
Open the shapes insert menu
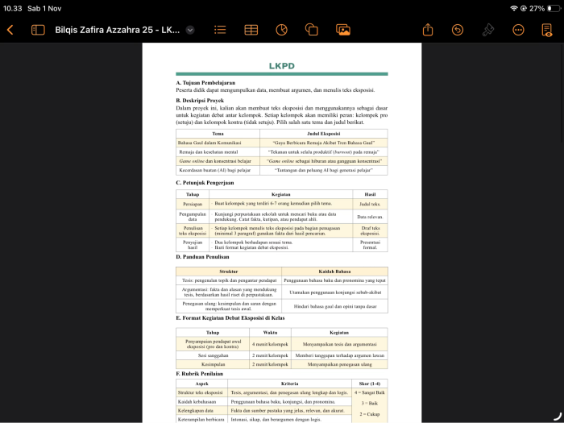[x=312, y=30]
